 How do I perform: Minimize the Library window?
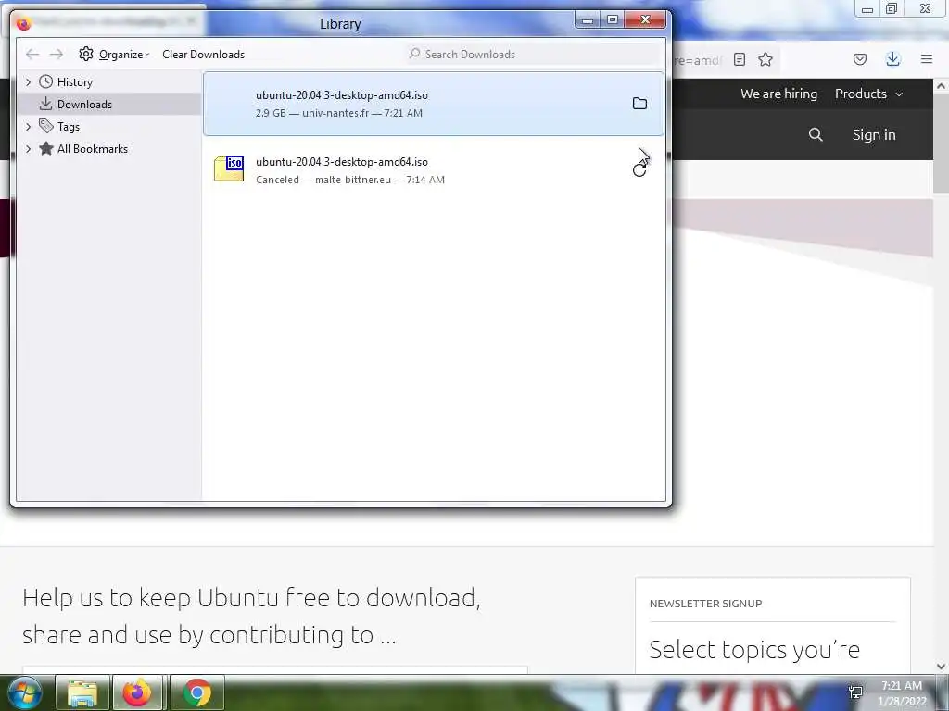[587, 20]
